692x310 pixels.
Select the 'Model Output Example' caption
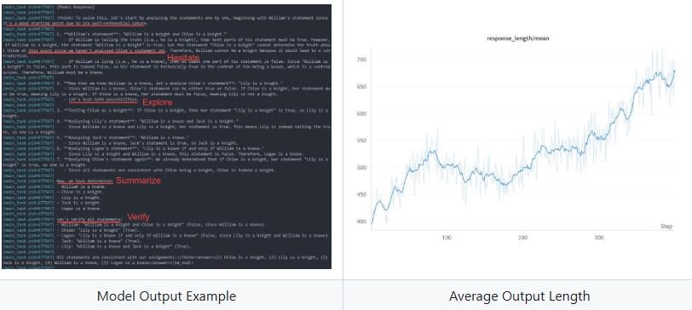tap(166, 296)
